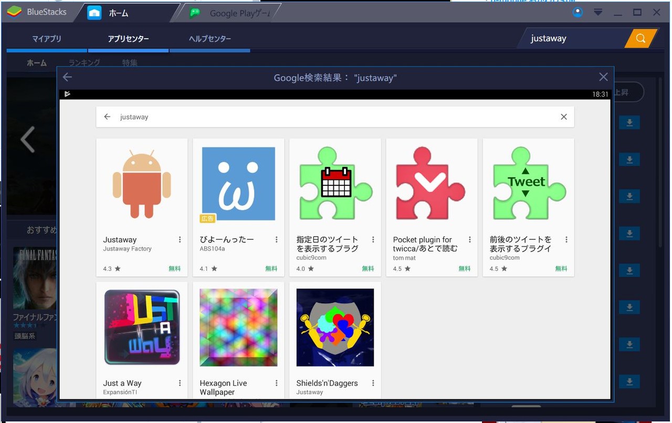672x423 pixels.
Task: Clear the justaway search text with X
Action: (x=564, y=117)
